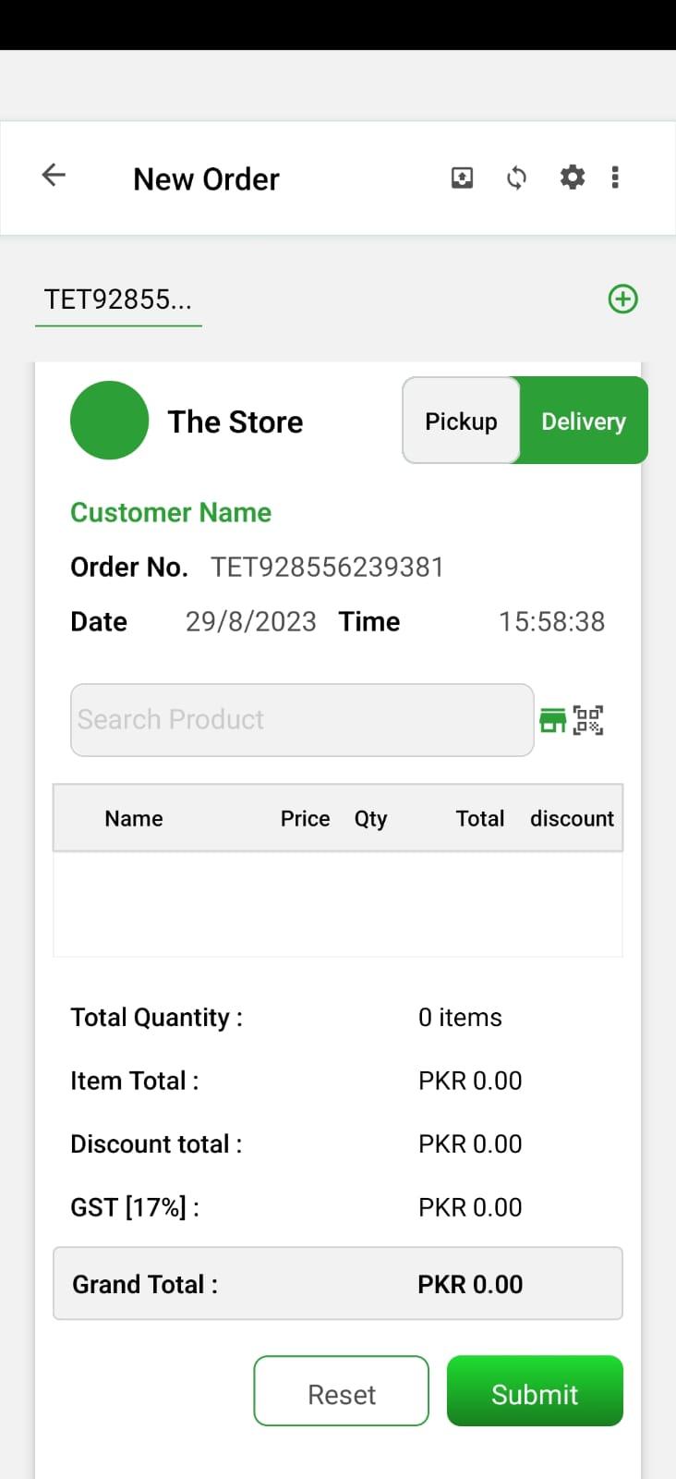Focus the Search Product field
This screenshot has width=676, height=1479.
click(x=302, y=720)
